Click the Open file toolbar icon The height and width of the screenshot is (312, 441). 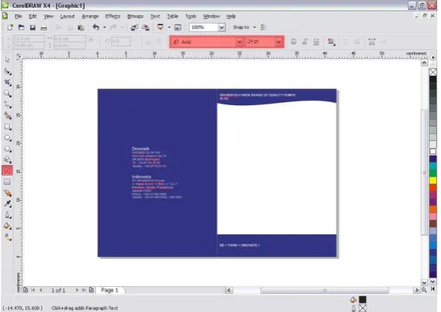click(x=21, y=27)
